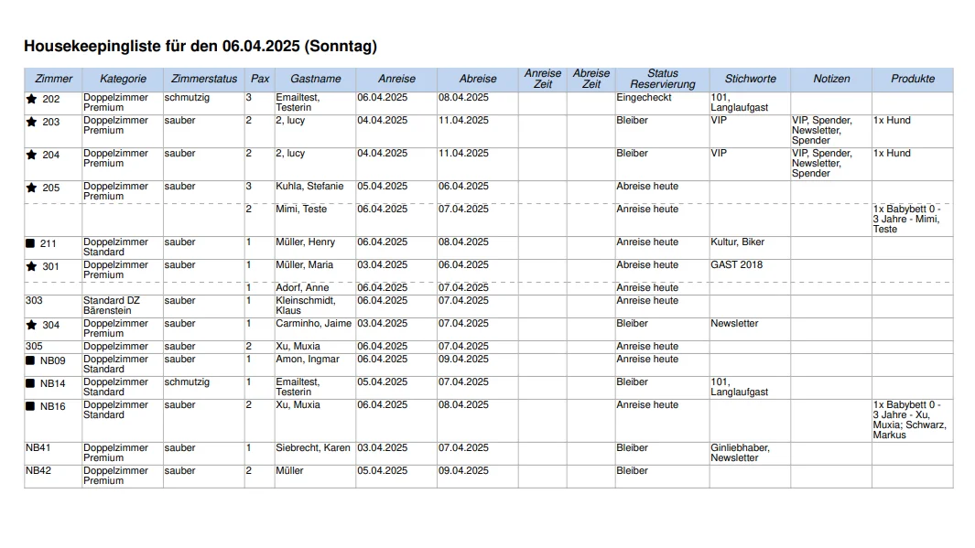Select guest name Kleinschmidt, Klaus
Screen dimensions: 975x548
tap(306, 306)
